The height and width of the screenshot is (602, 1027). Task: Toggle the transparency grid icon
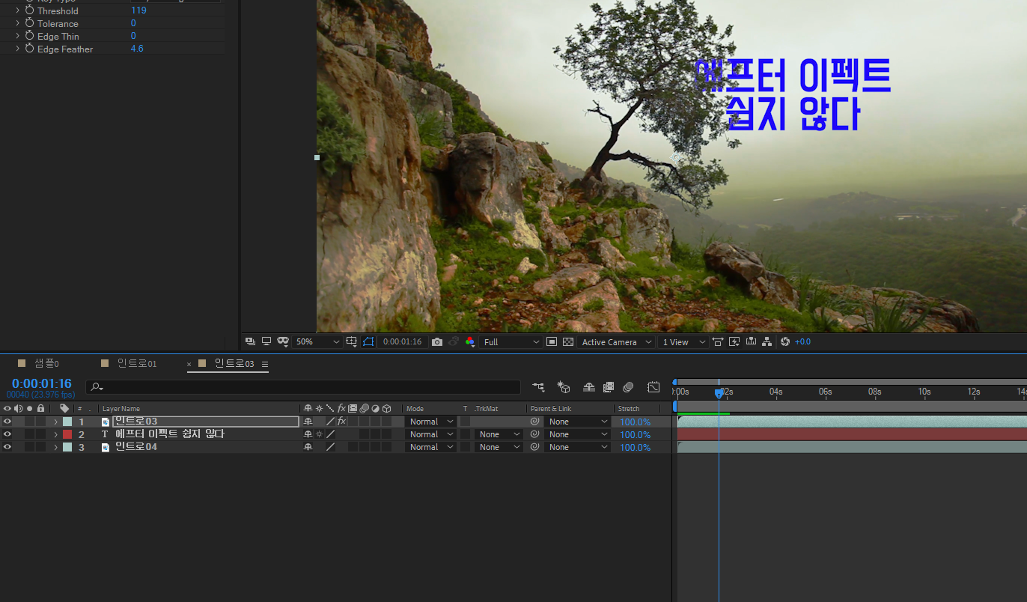tap(568, 341)
